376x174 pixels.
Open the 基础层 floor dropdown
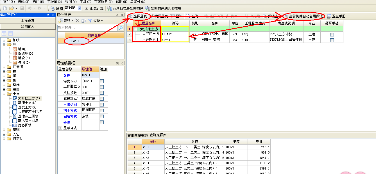pyautogui.click(x=80, y=8)
